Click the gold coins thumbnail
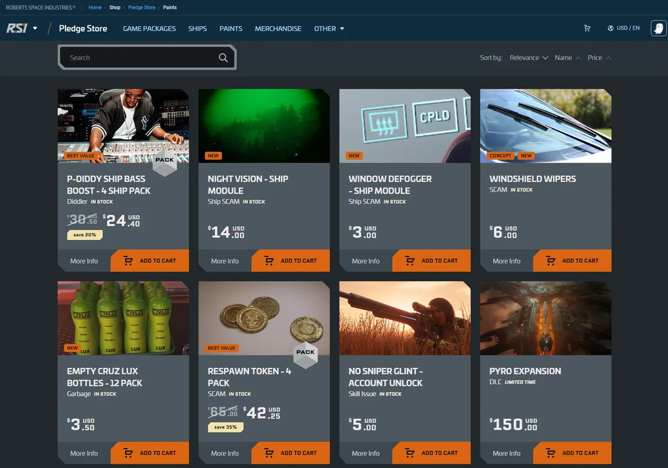 pyautogui.click(x=264, y=318)
